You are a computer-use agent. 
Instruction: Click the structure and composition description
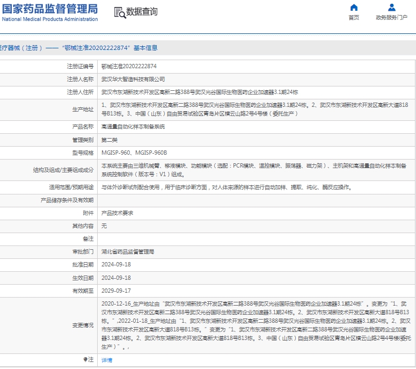point(254,170)
